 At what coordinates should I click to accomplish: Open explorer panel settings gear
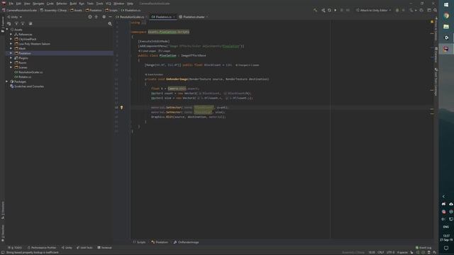[104, 17]
